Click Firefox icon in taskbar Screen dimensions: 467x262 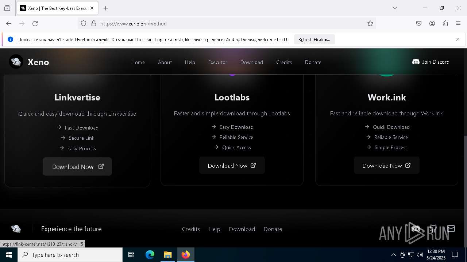tap(186, 255)
